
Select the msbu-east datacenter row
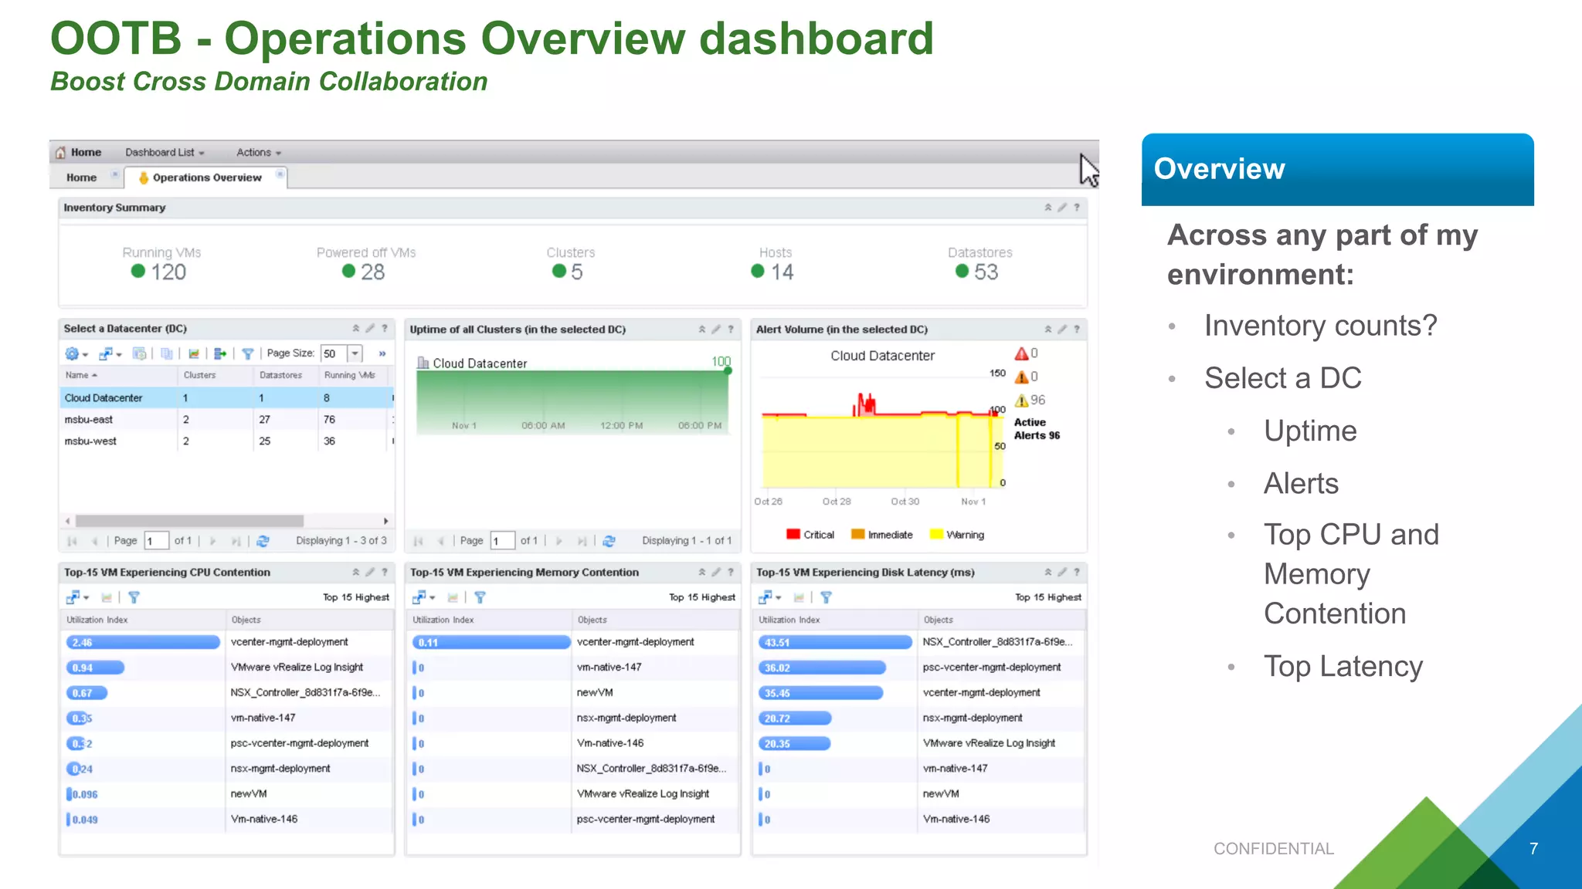click(226, 420)
